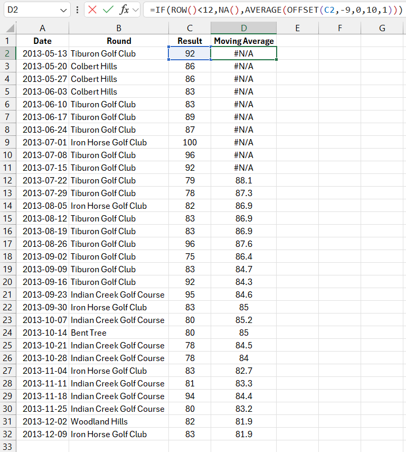
Task: Select column D header
Action: 243,29
